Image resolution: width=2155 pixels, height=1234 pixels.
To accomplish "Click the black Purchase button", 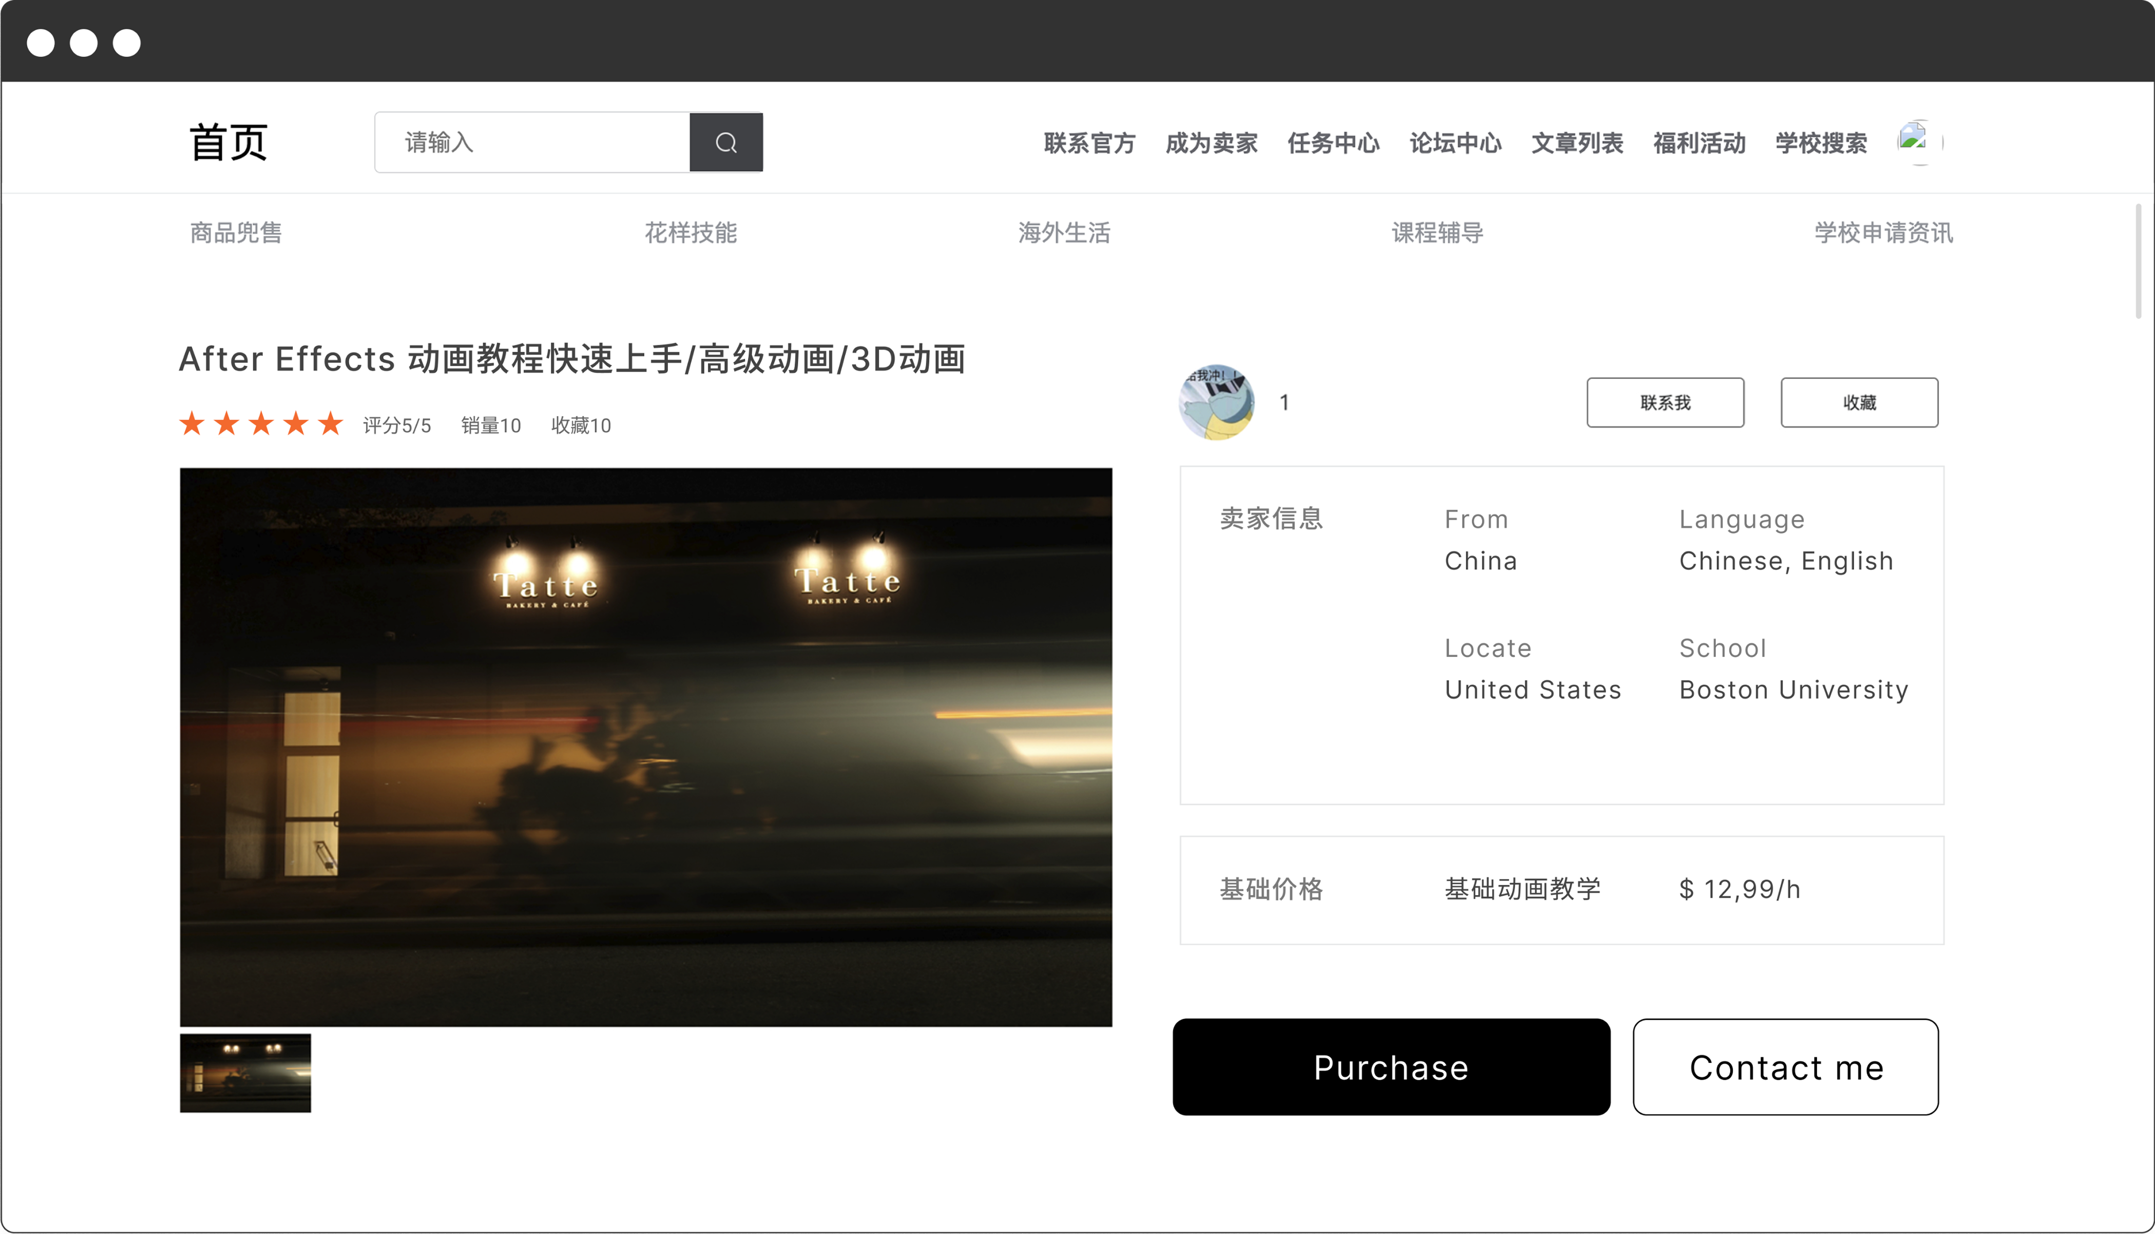I will coord(1392,1067).
